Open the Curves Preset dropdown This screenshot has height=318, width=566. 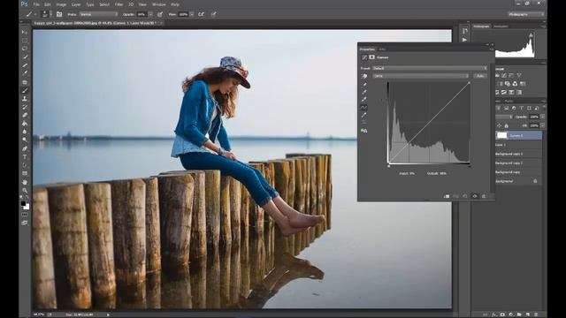coord(430,68)
